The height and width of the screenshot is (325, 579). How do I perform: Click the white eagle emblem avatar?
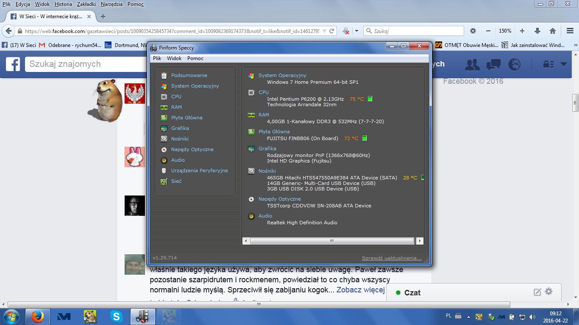click(x=135, y=94)
